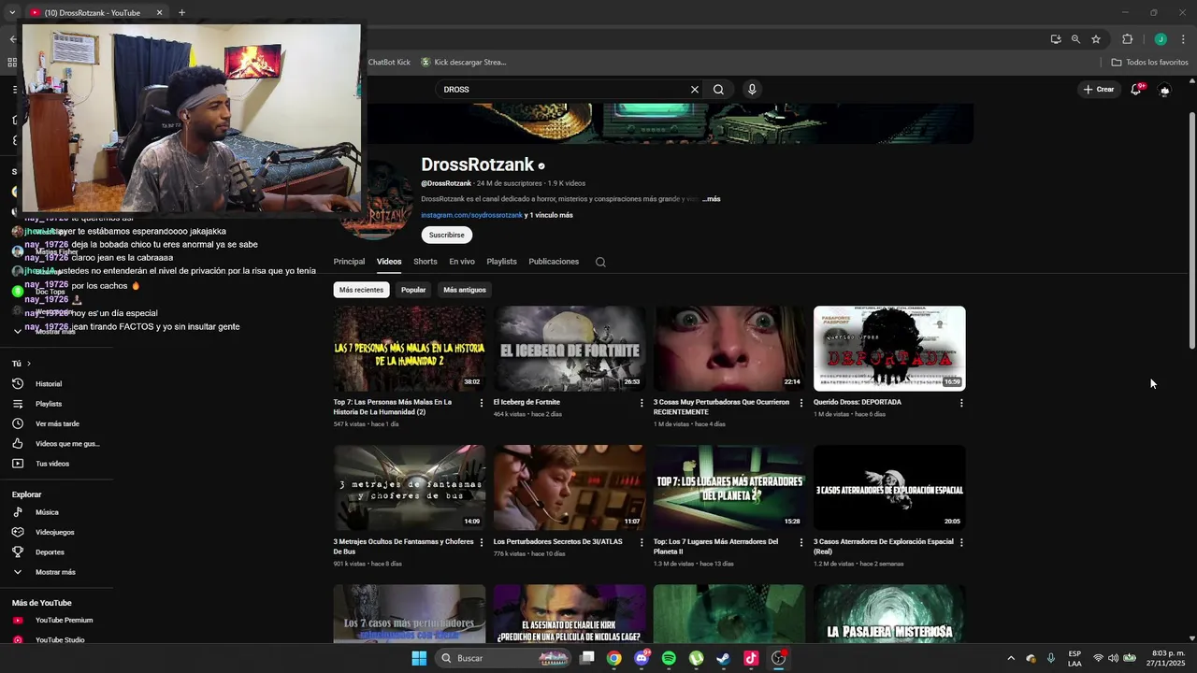Open Discord from the taskbar

click(642, 658)
